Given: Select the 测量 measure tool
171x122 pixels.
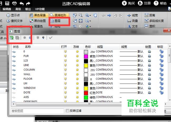Looking at the screenshot, I should (x=133, y=21).
